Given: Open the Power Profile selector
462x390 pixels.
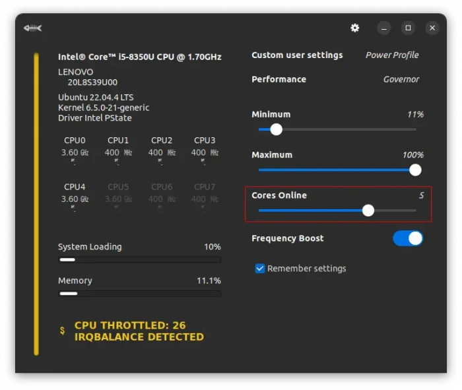Looking at the screenshot, I should click(x=392, y=55).
